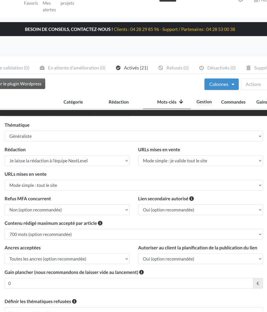The width and height of the screenshot is (267, 312).
Task: Click info icon next to Gain plancher label
Action: pyautogui.click(x=142, y=272)
